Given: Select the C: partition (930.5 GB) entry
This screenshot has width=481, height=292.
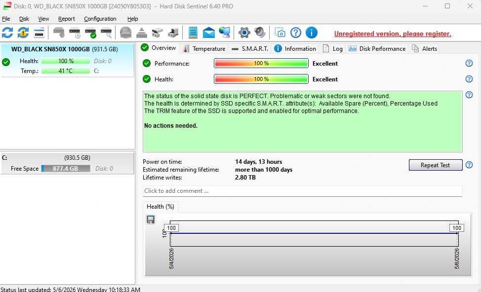Looking at the screenshot, I should click(67, 163).
